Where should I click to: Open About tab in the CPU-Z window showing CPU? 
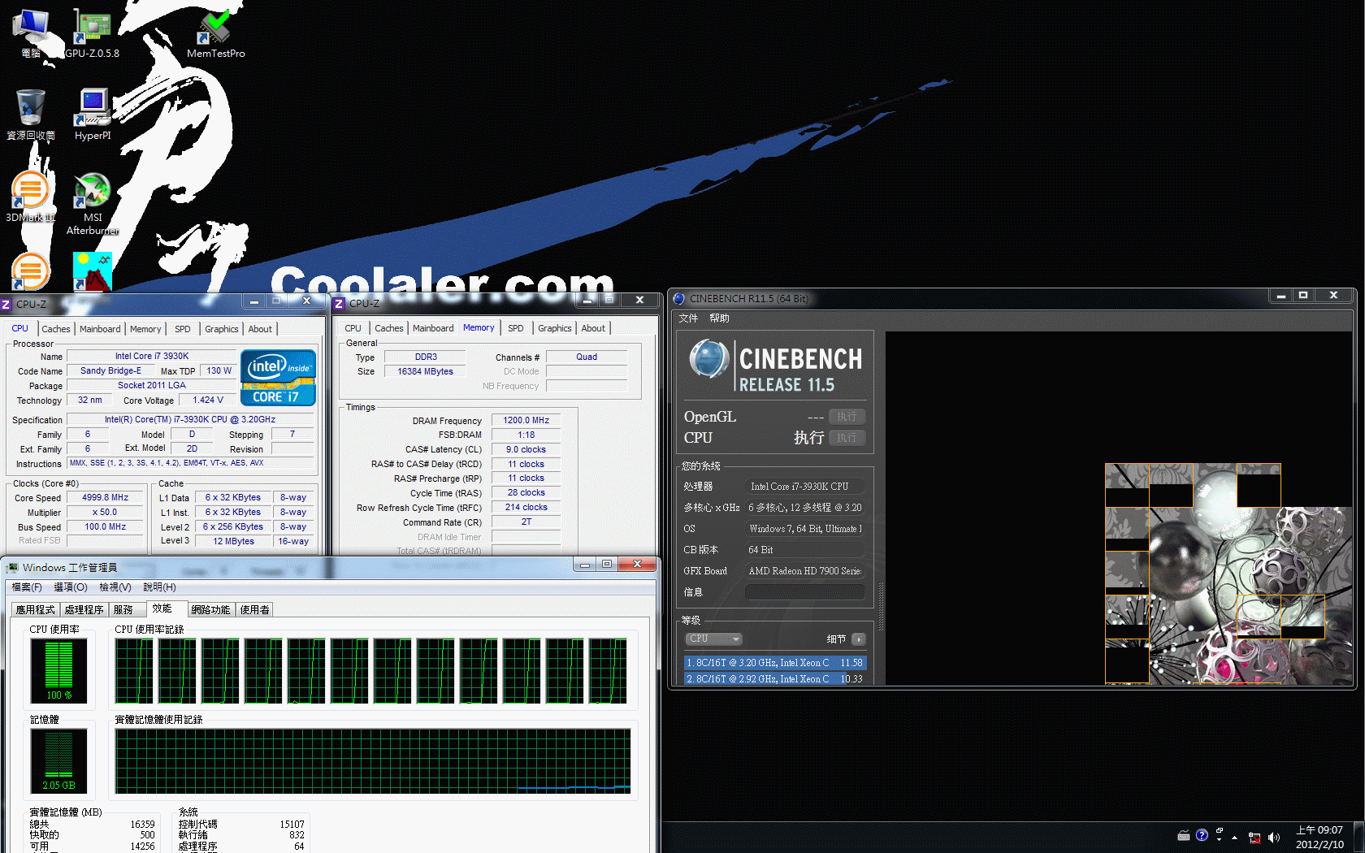click(260, 329)
